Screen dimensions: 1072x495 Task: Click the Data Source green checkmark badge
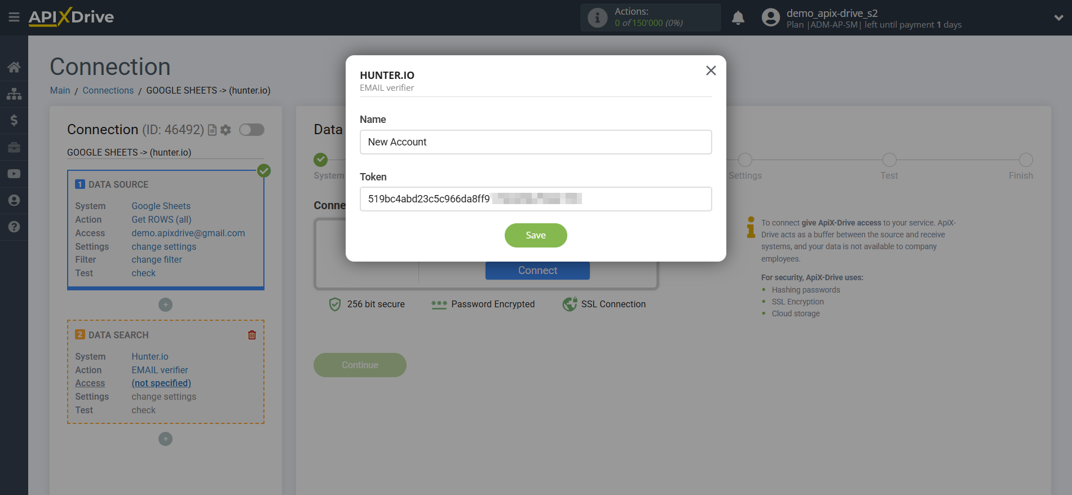click(264, 171)
